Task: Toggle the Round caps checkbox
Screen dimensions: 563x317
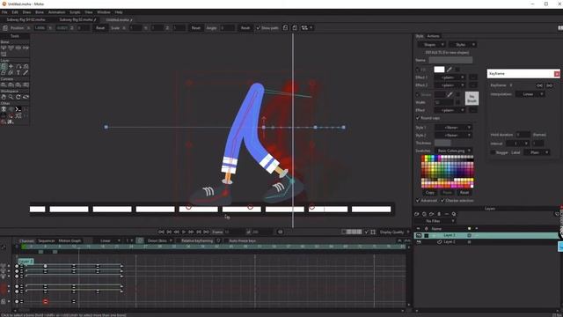Action: (418, 118)
